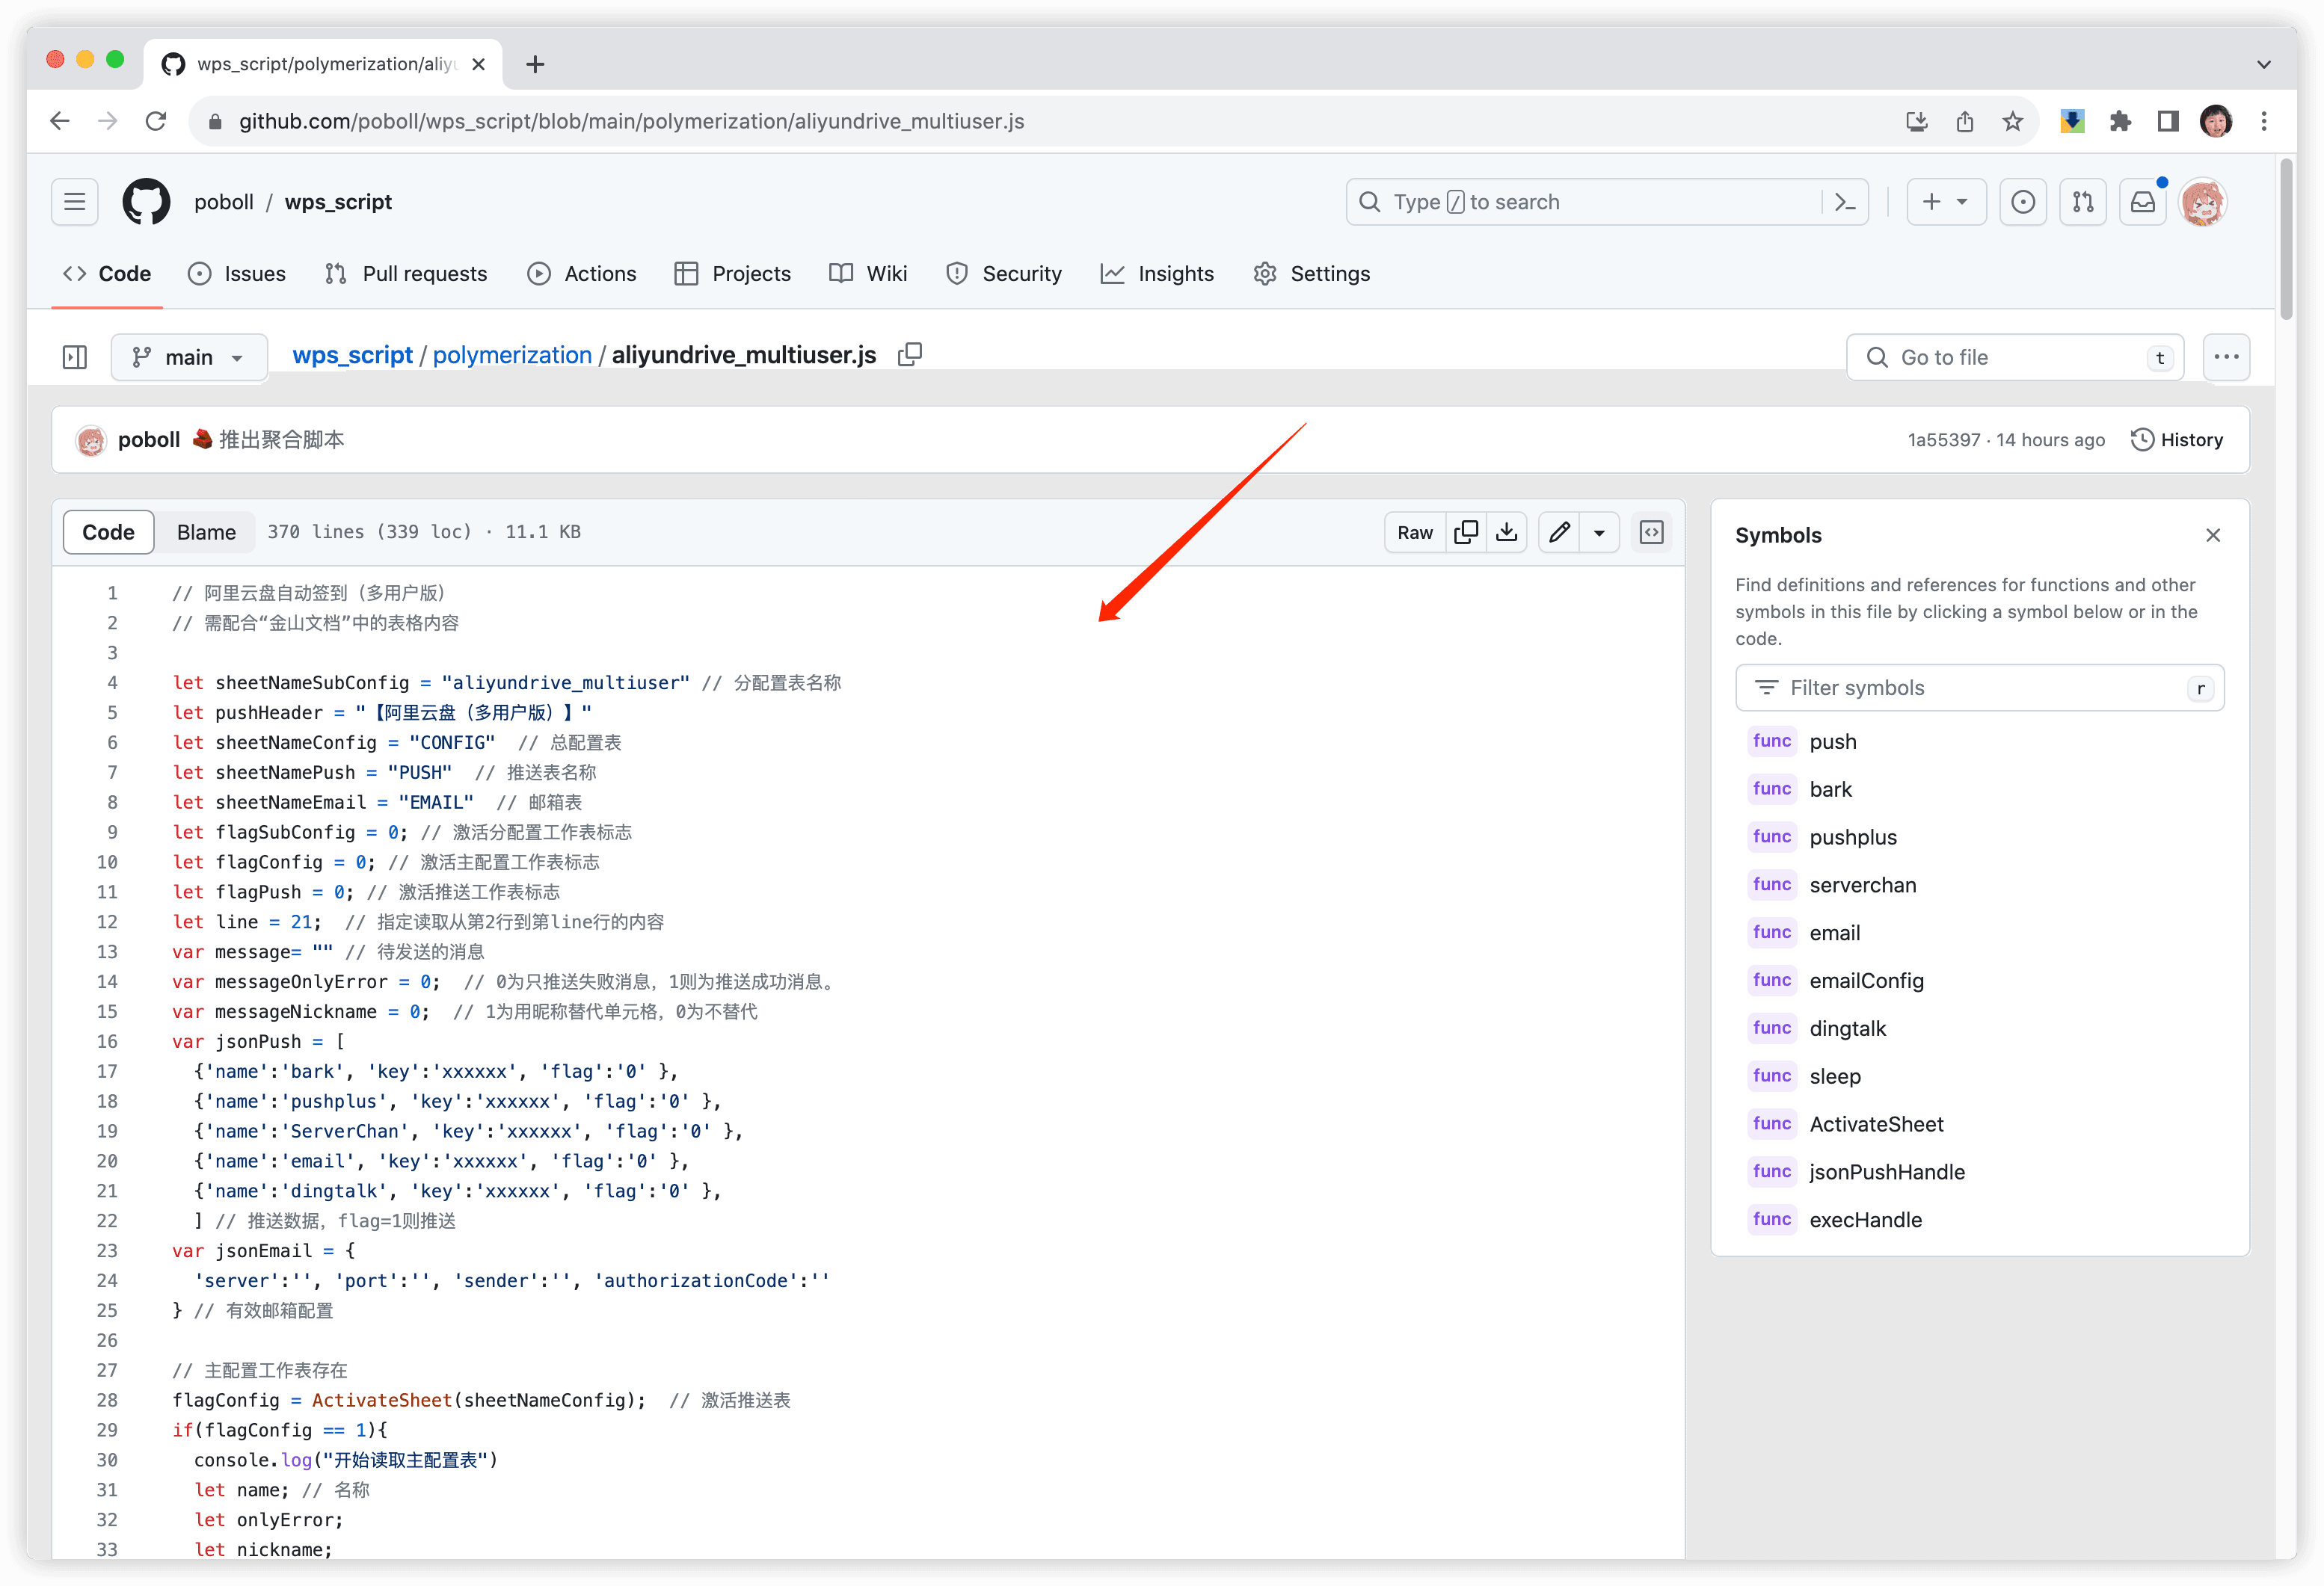Viewport: 2324px width, 1586px height.
Task: Open the symbols panel code icon
Action: [1651, 531]
